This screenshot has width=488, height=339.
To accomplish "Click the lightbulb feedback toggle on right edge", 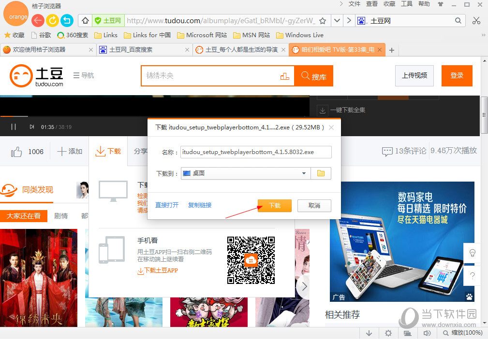I will (x=472, y=252).
